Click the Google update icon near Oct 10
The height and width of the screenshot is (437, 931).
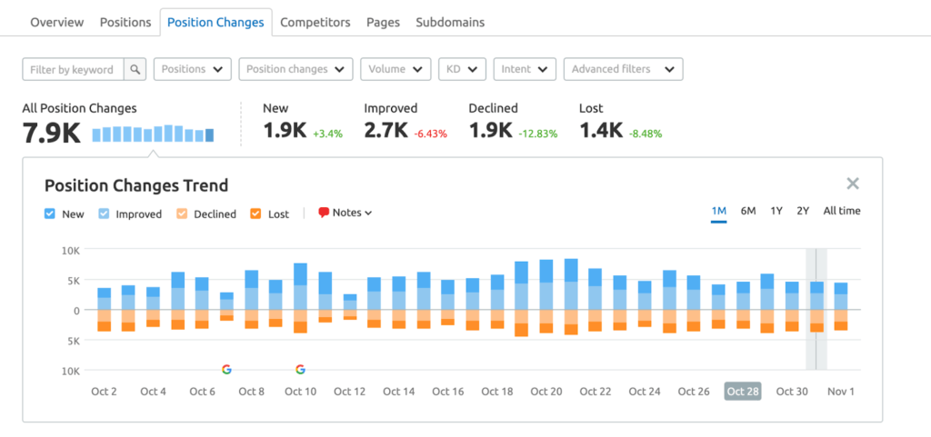click(x=300, y=369)
